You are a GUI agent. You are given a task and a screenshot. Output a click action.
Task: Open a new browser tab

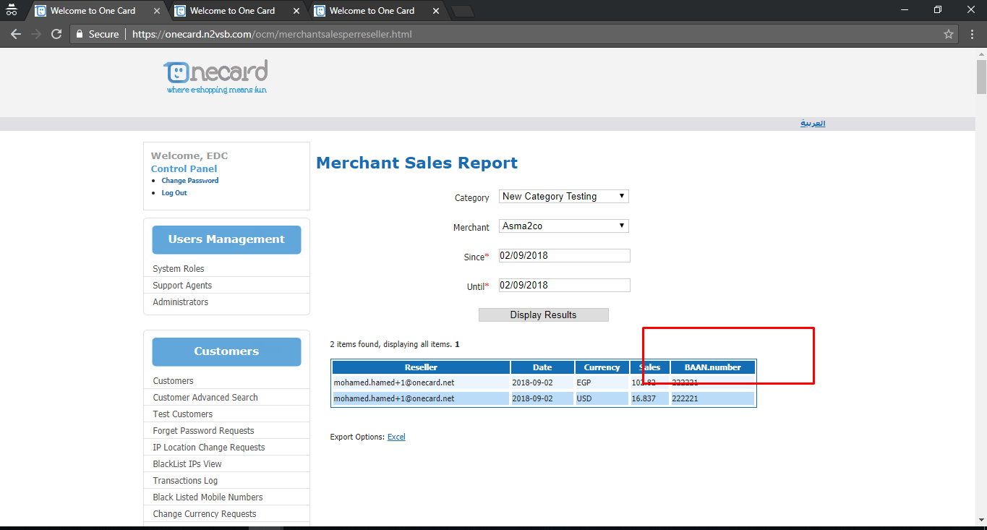[462, 11]
